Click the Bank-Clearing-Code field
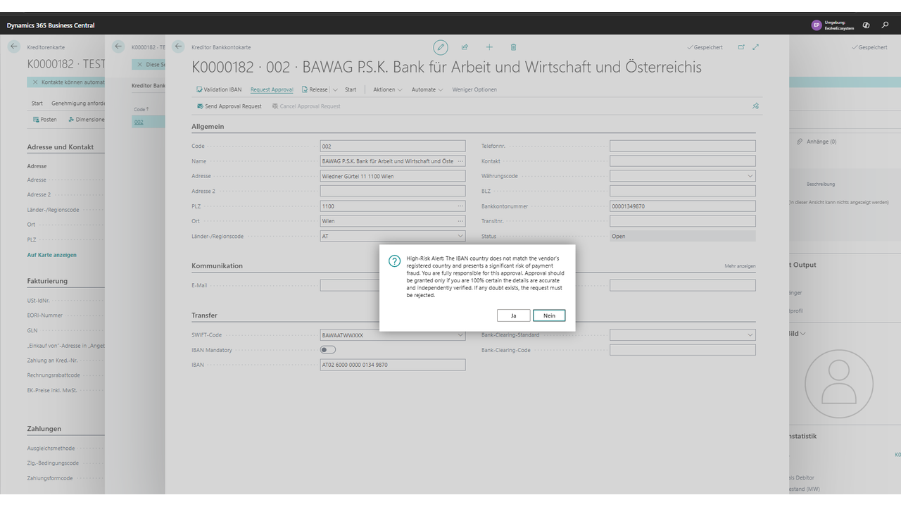The height and width of the screenshot is (507, 901). (683, 350)
